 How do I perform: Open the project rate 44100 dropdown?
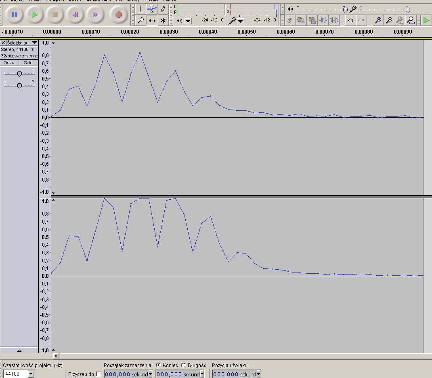coord(31,374)
